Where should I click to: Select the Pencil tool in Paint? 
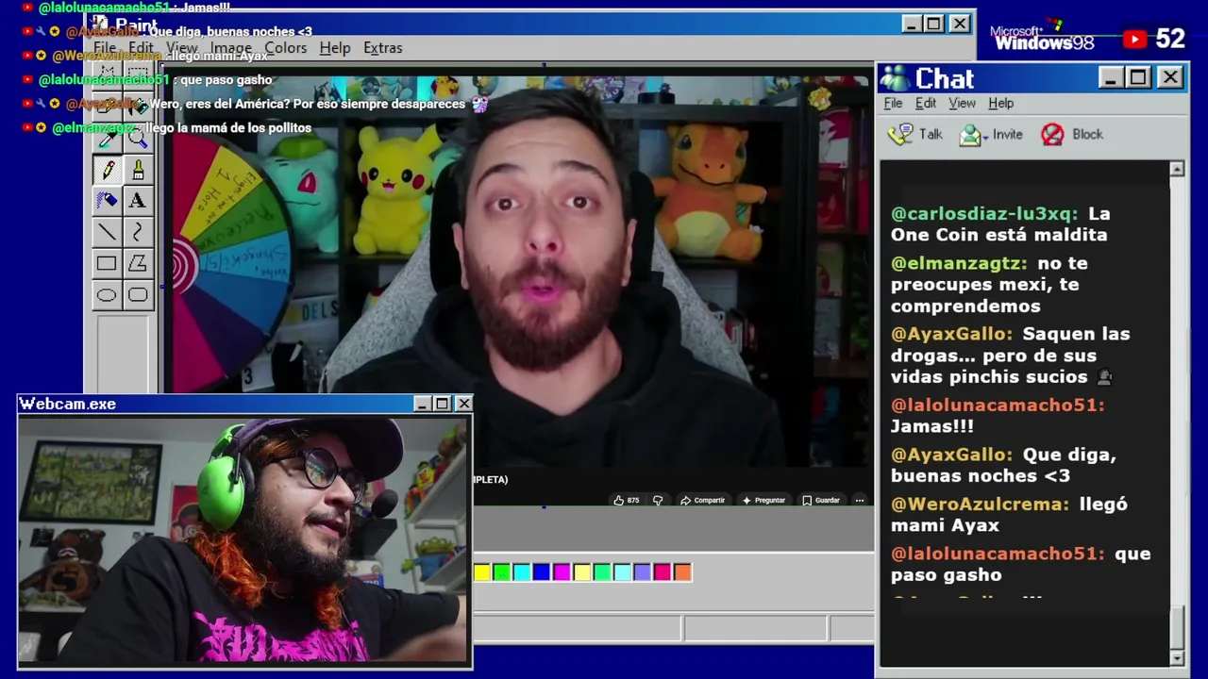point(107,170)
